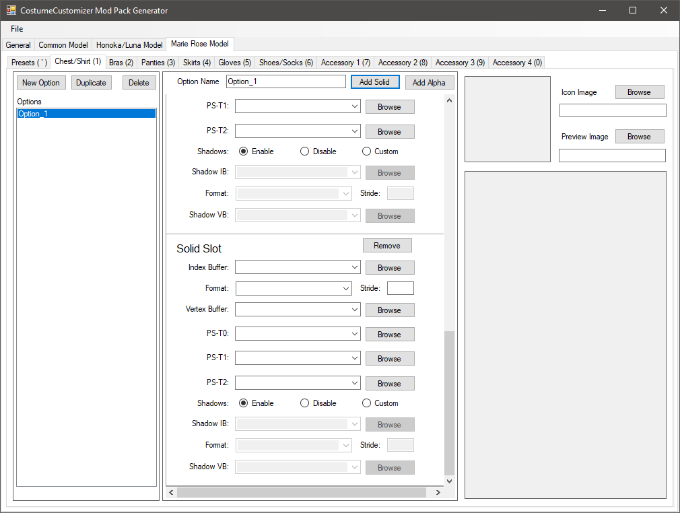Switch to the Common Model tab
This screenshot has width=680, height=513.
pos(63,45)
